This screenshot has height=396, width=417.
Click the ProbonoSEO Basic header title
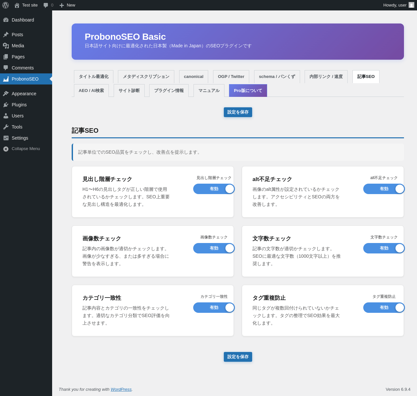click(125, 37)
